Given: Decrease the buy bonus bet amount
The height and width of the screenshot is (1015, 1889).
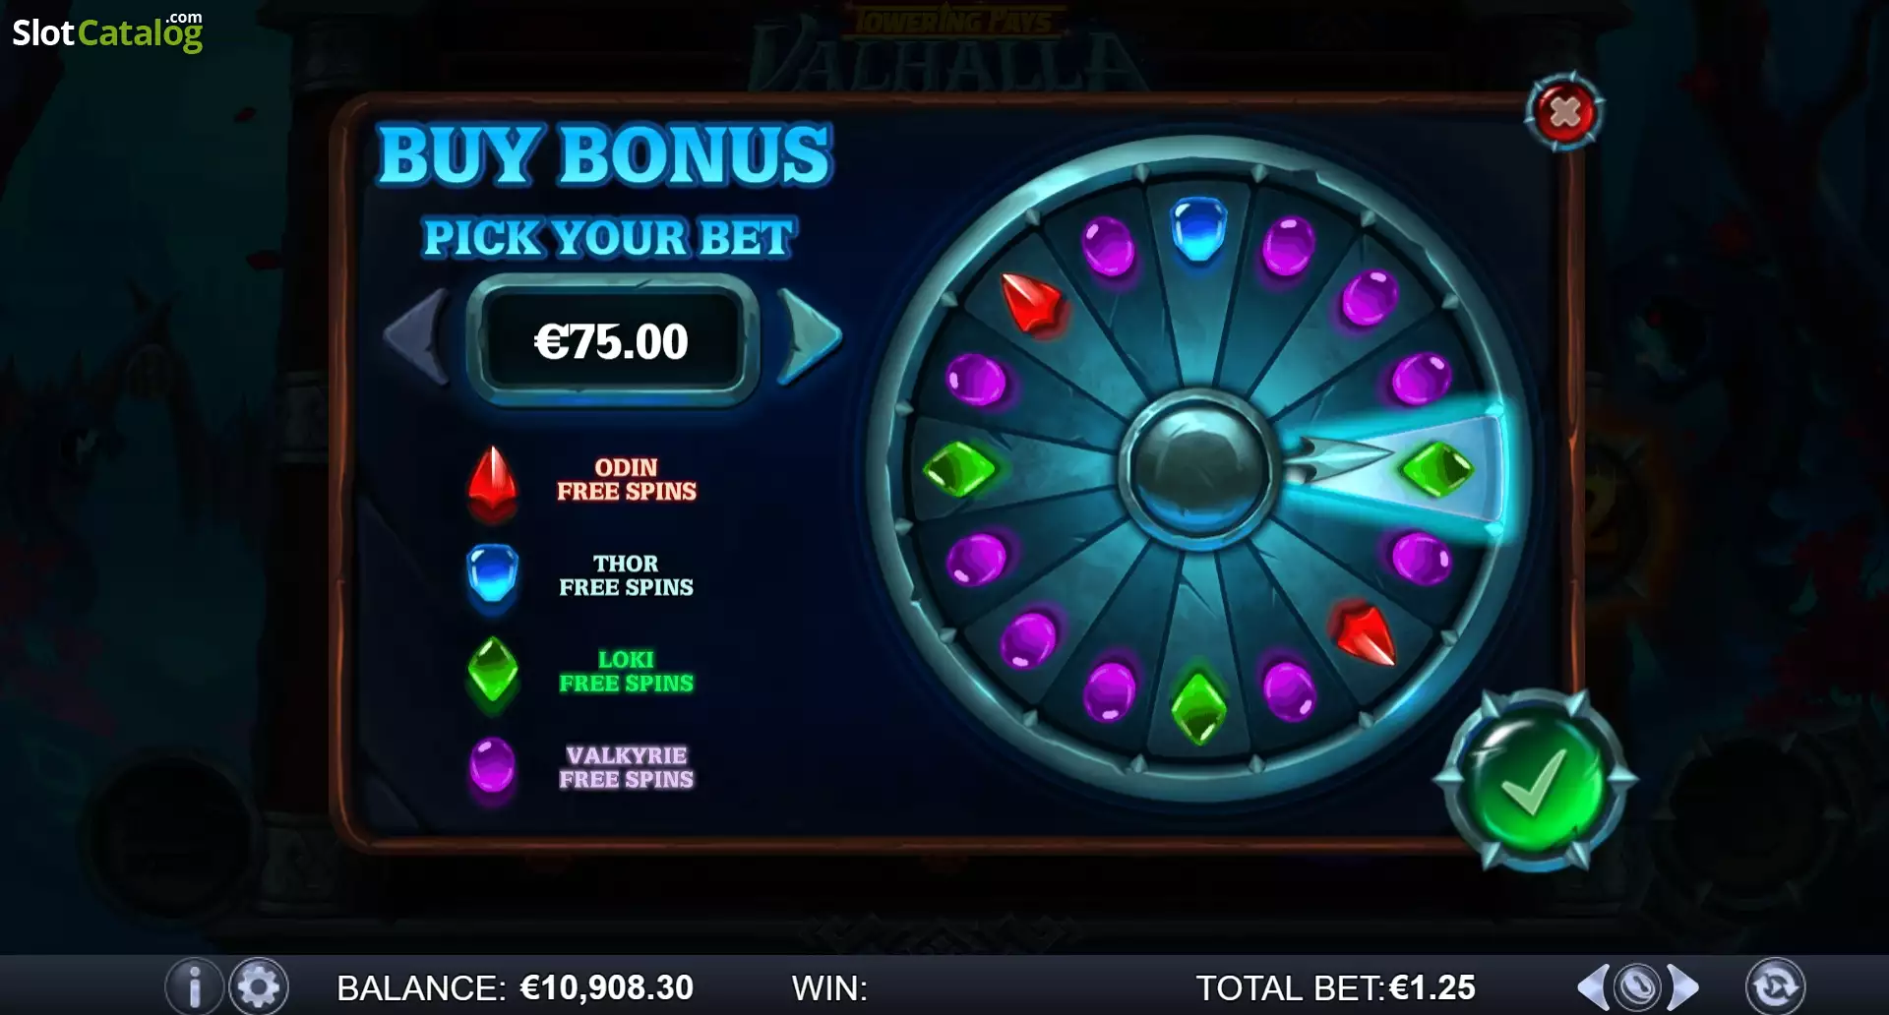Looking at the screenshot, I should 416,336.
